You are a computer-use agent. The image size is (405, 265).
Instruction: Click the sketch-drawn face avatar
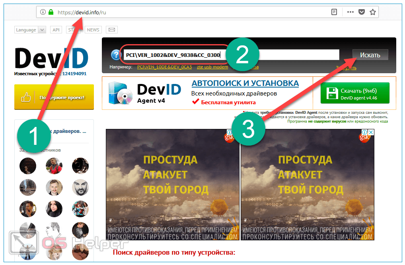[x=54, y=230]
